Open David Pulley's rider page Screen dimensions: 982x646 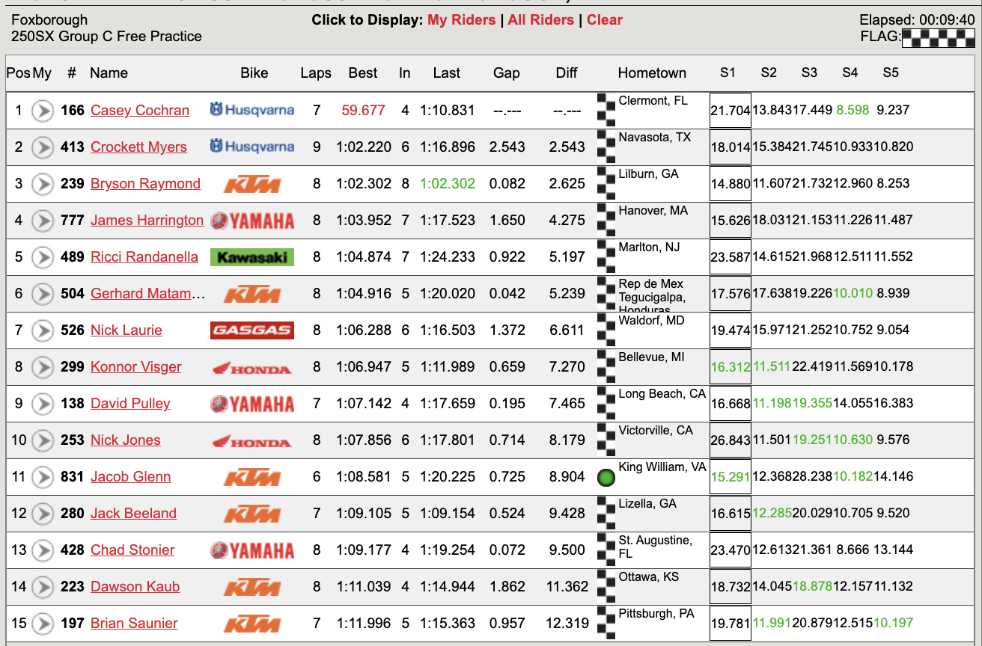pyautogui.click(x=130, y=404)
